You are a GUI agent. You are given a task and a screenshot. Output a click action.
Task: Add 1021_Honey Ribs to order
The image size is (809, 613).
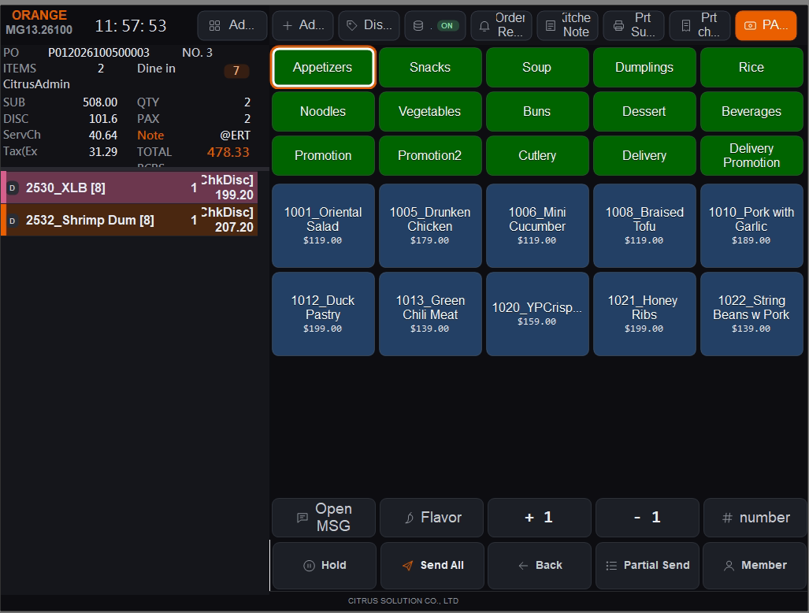[x=644, y=314]
